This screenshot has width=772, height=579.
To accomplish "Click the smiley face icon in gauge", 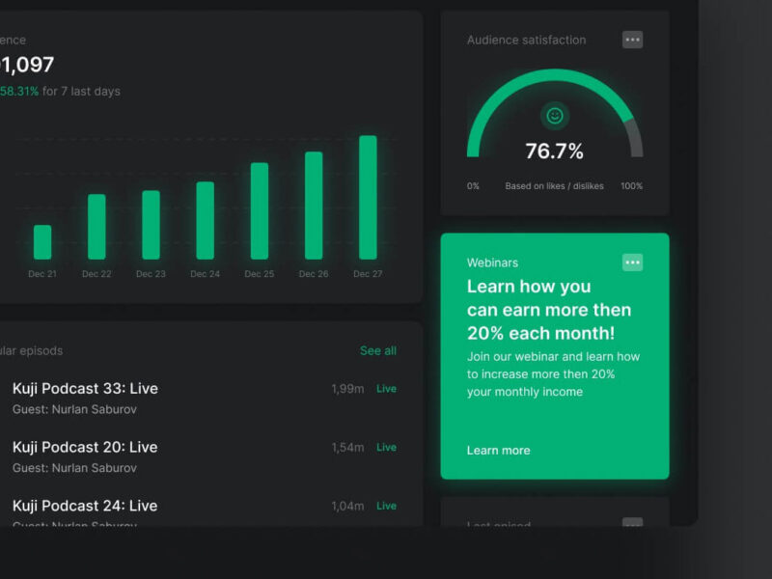I will [555, 116].
